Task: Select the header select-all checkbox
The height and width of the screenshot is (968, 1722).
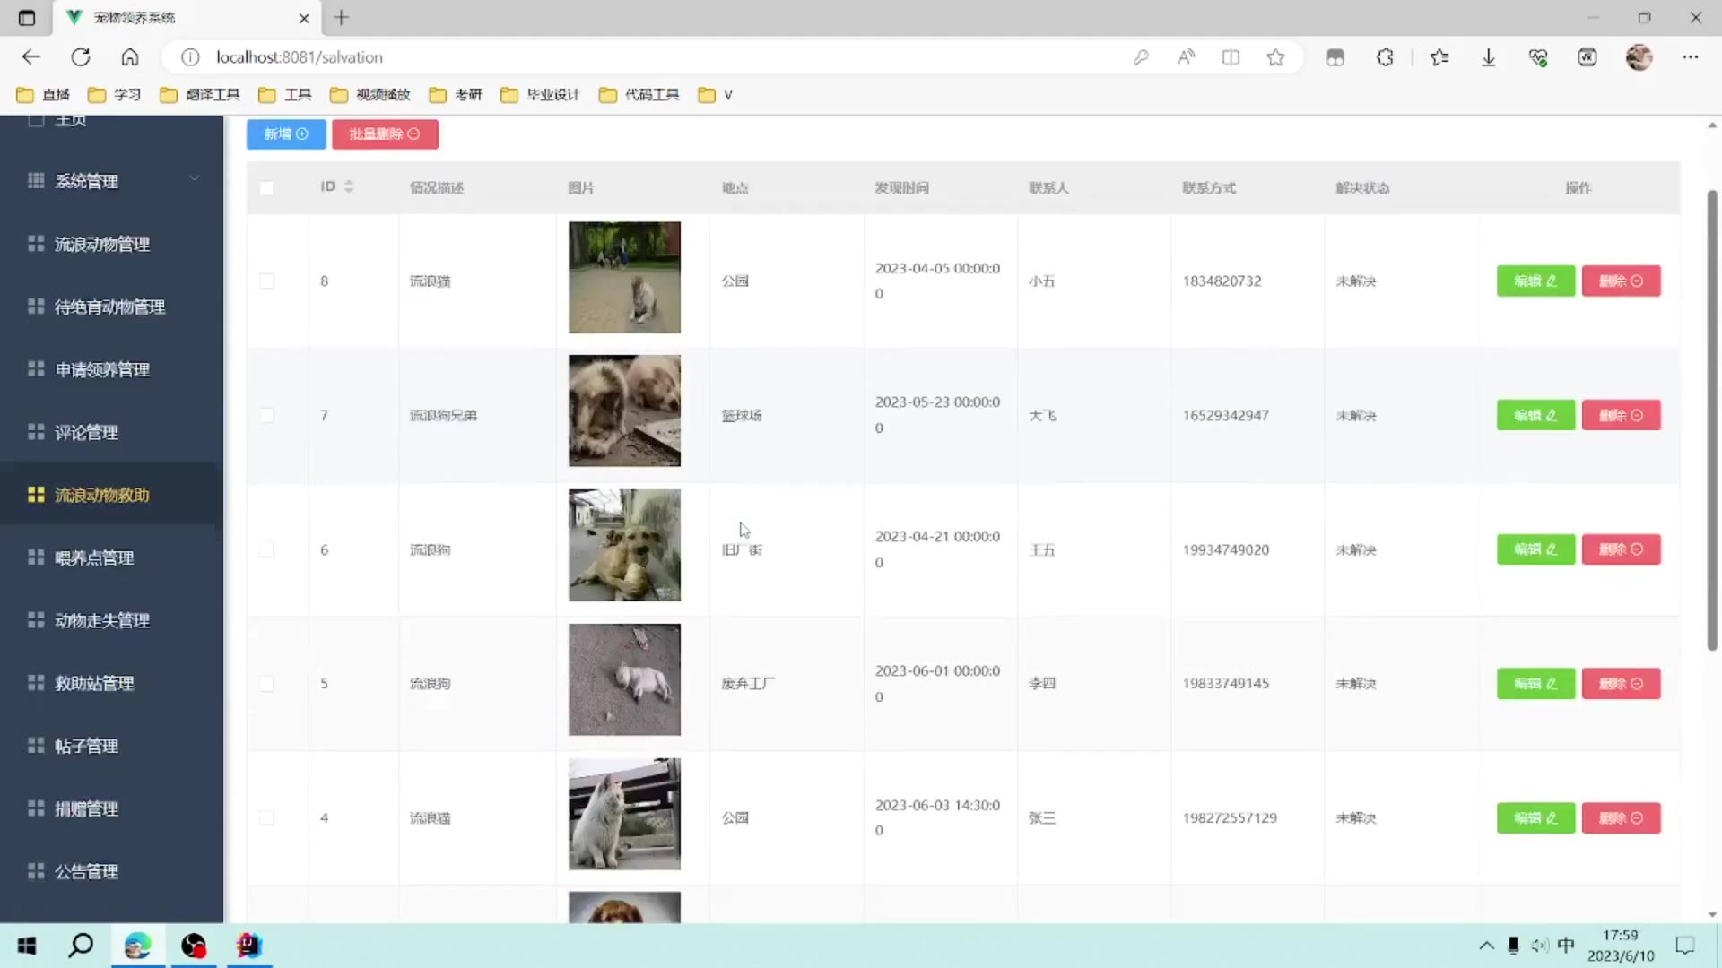Action: coord(266,188)
